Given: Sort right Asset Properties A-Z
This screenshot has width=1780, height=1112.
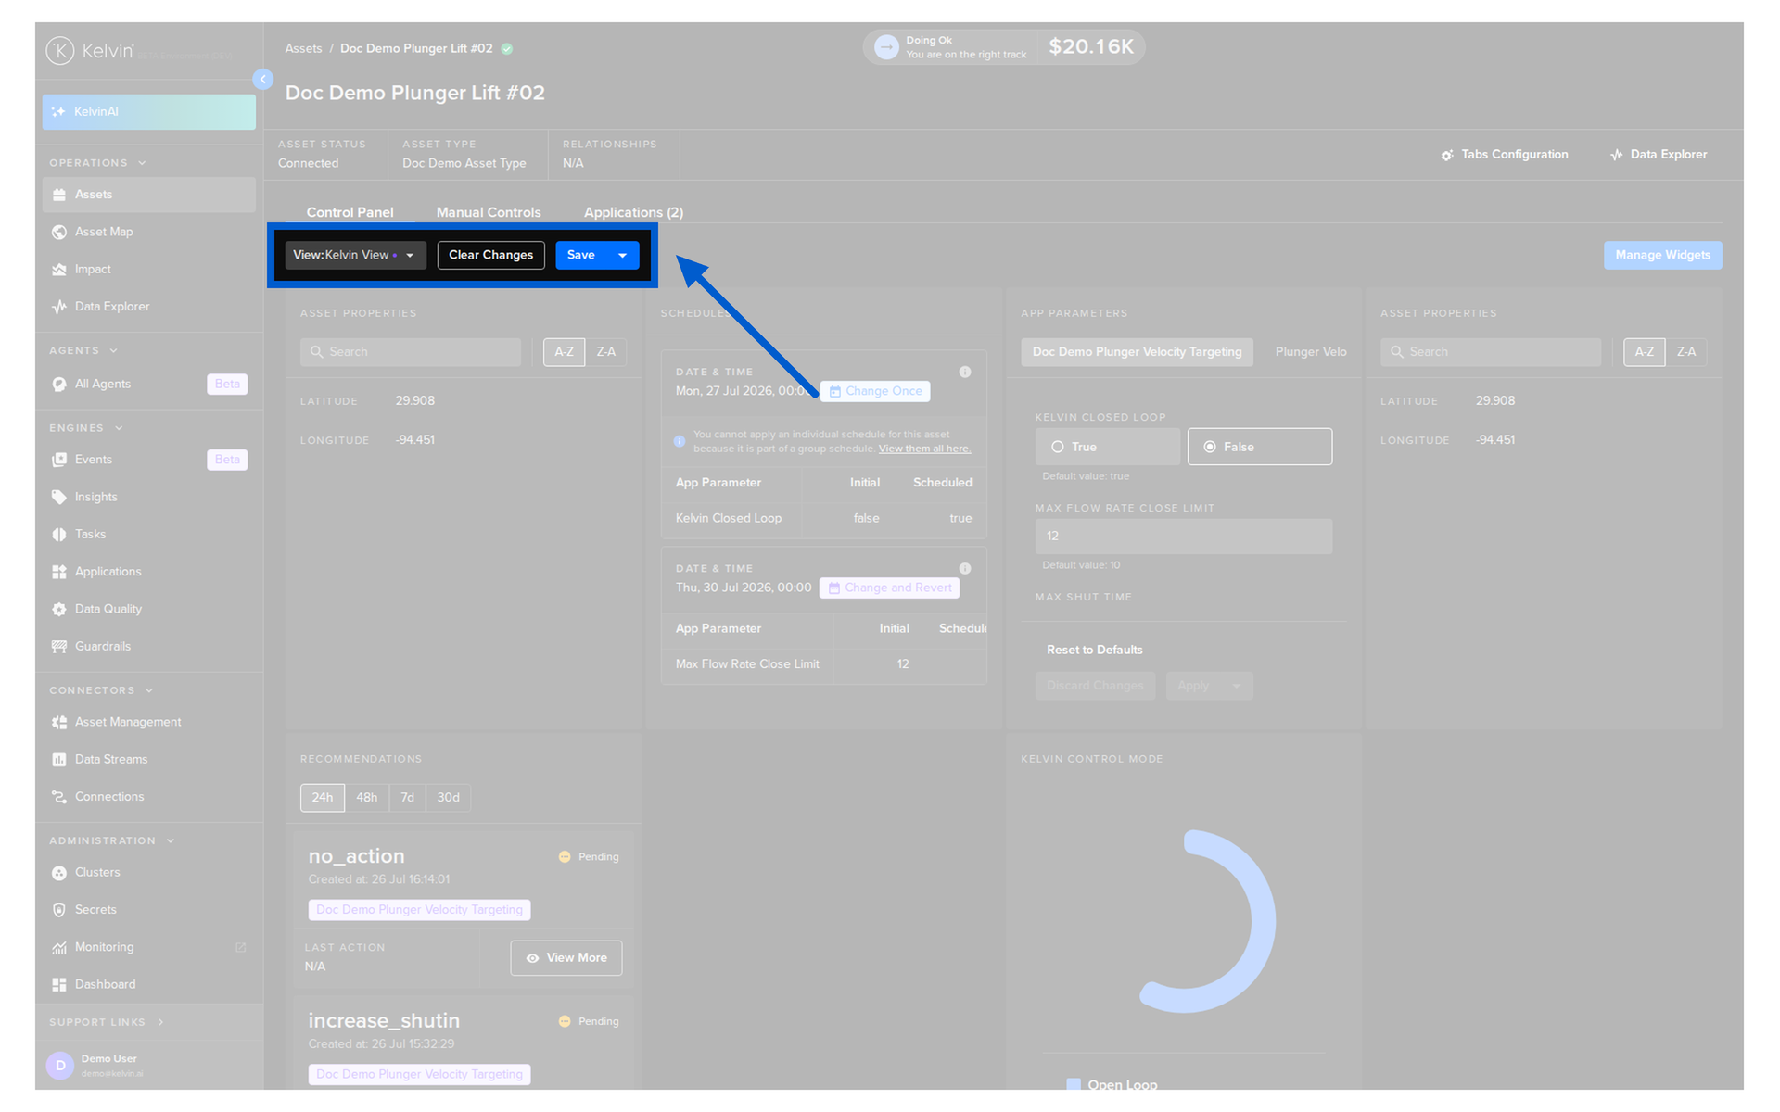Looking at the screenshot, I should click(1644, 352).
